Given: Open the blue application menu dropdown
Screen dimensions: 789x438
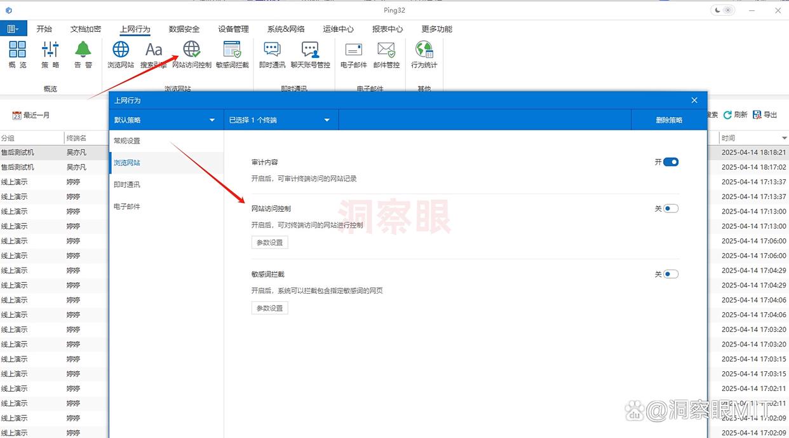Looking at the screenshot, I should point(13,29).
